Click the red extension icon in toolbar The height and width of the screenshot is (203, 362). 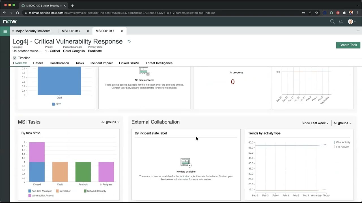[338, 13]
